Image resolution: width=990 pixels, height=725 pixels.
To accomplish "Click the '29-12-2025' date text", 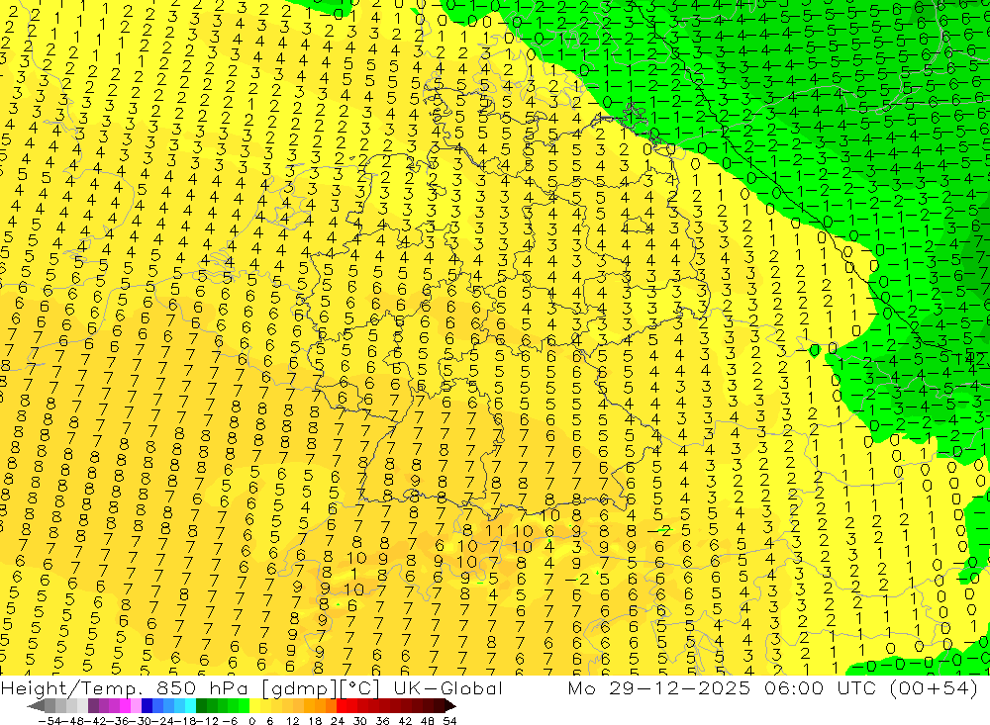I will pyautogui.click(x=680, y=687).
